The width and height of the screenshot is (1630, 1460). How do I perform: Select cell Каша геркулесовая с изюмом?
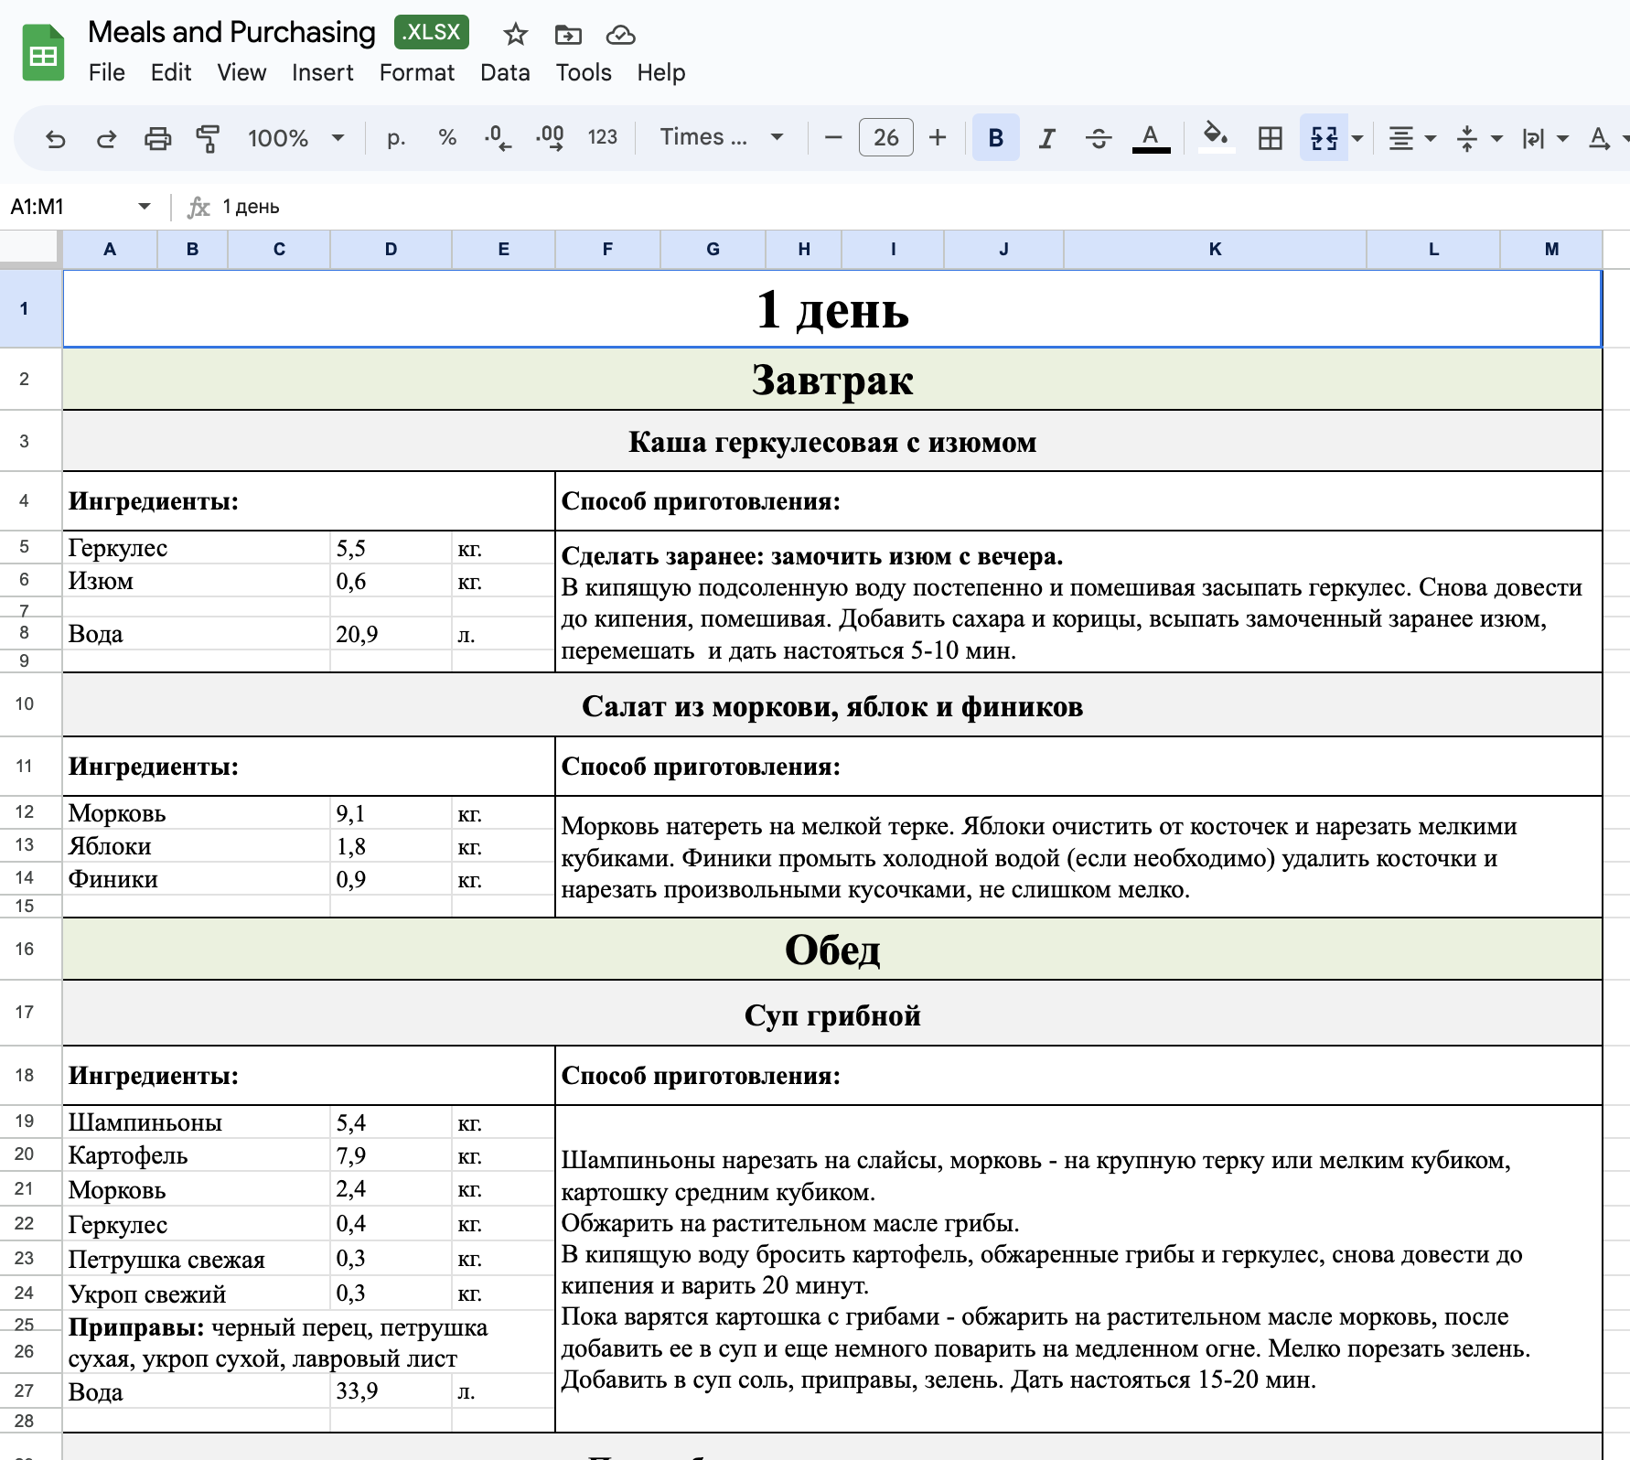coord(832,442)
